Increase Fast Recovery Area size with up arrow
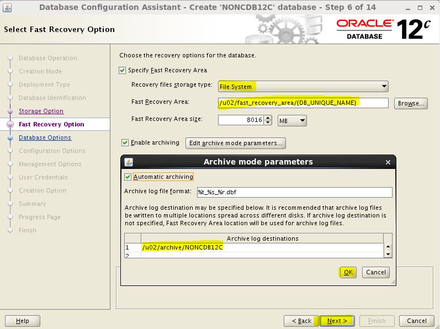 pos(268,117)
